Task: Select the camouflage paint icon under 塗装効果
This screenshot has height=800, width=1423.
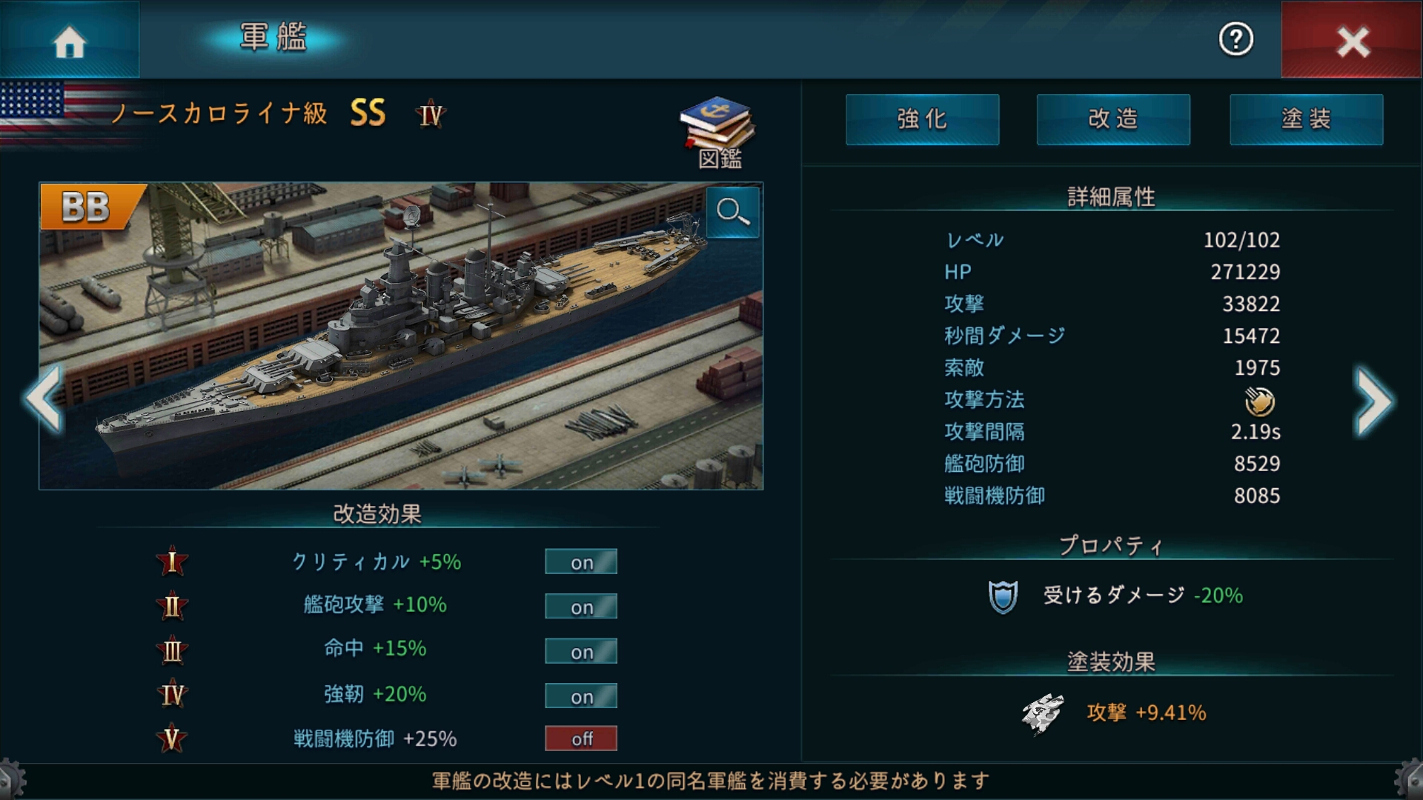Action: click(1043, 713)
